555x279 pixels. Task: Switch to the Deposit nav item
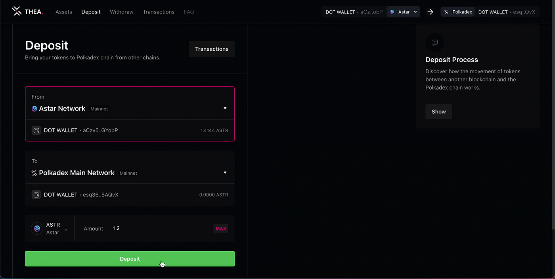91,12
